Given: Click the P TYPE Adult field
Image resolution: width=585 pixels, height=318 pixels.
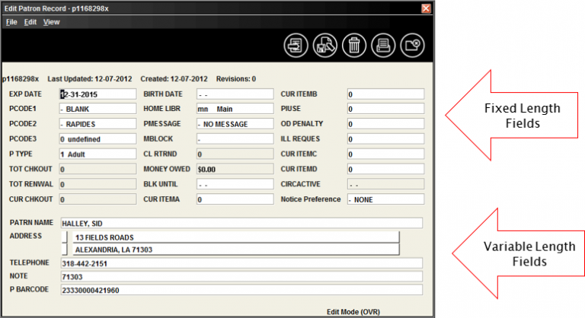Looking at the screenshot, I should (x=97, y=154).
